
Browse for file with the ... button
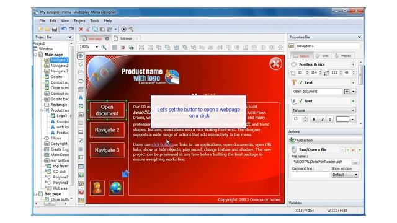[x=355, y=162]
